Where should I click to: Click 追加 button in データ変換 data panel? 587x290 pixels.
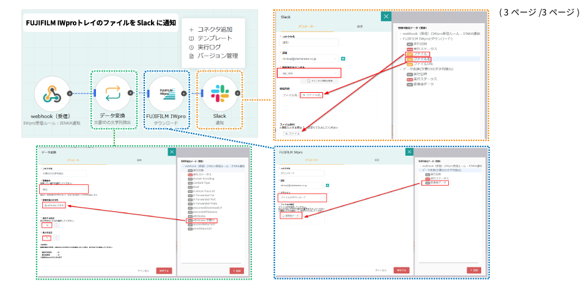tap(237, 270)
